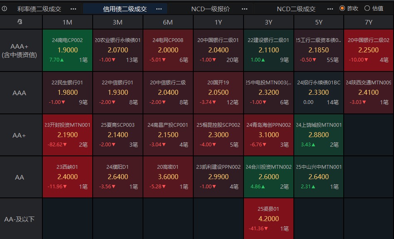Click the 6M column header

(168, 22)
